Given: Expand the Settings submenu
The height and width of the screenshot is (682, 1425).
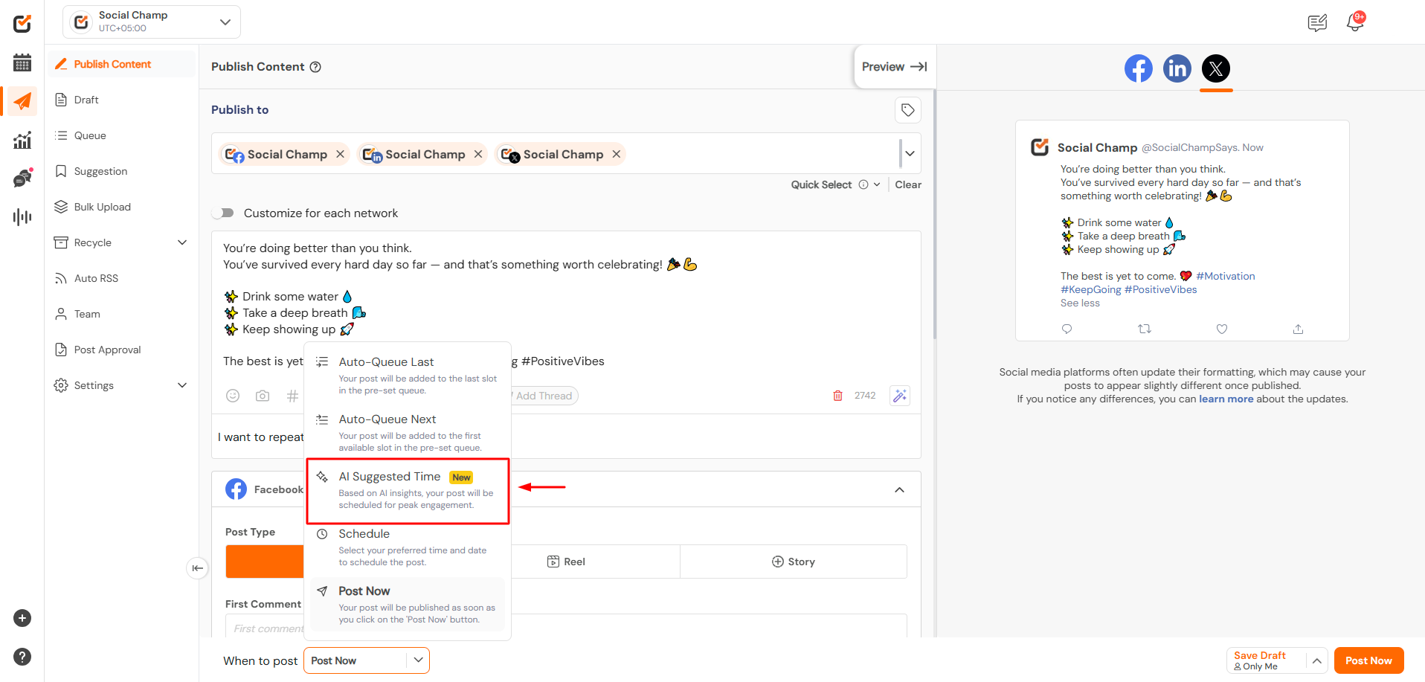Looking at the screenshot, I should [x=182, y=385].
